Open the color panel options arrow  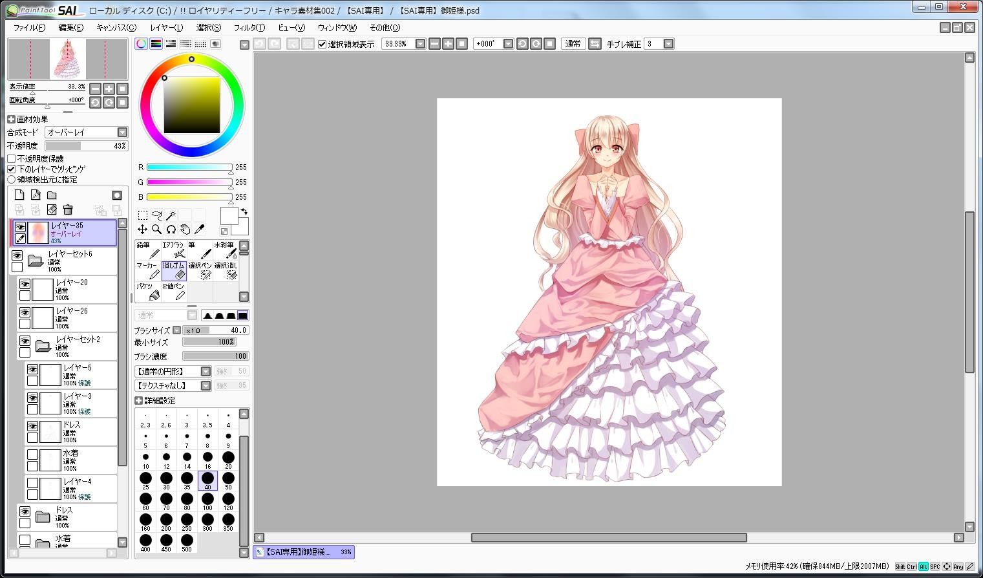point(244,45)
